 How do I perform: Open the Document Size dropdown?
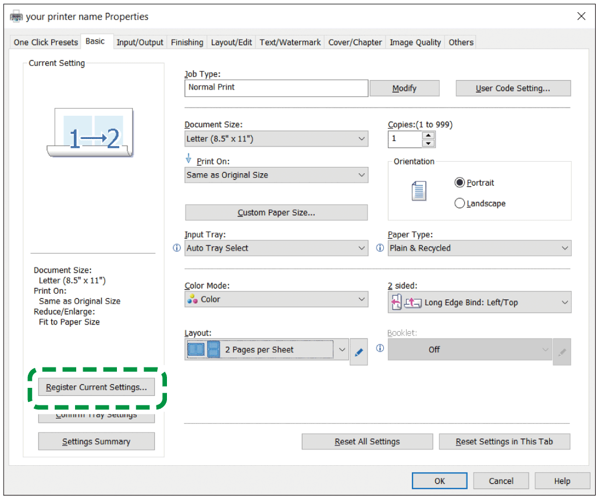pyautogui.click(x=276, y=139)
